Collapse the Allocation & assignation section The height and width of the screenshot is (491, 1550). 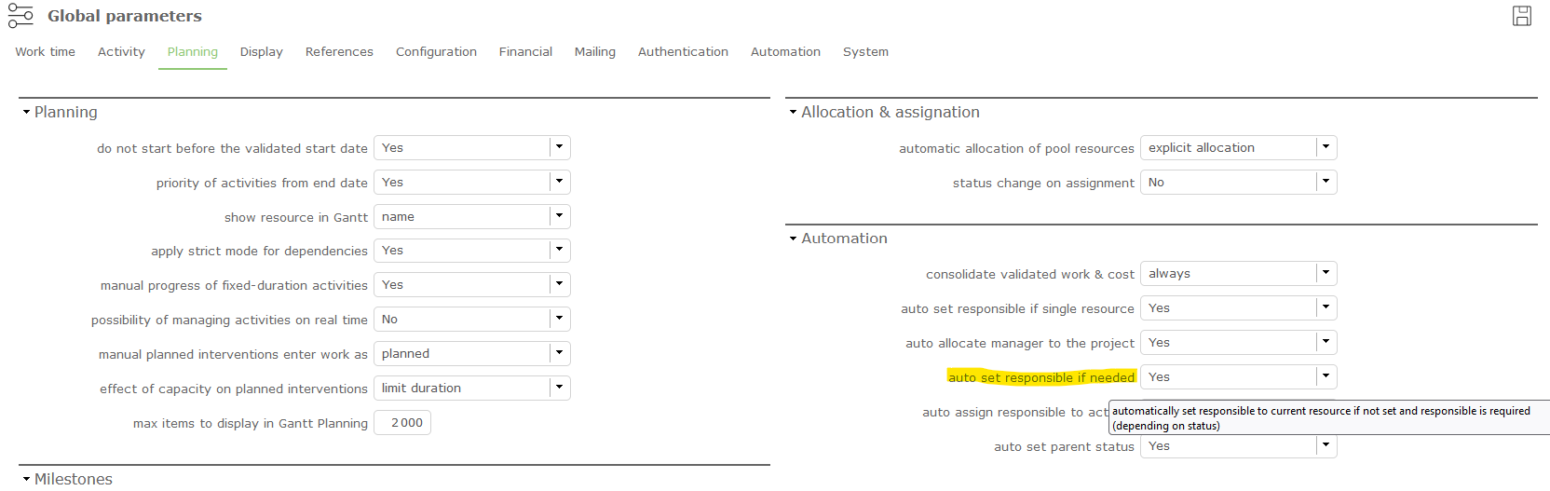pos(794,113)
